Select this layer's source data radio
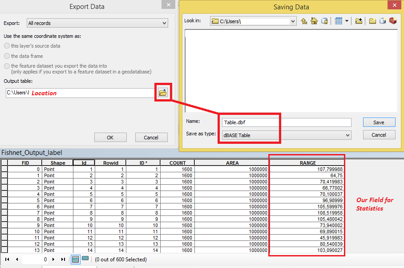 [7, 46]
